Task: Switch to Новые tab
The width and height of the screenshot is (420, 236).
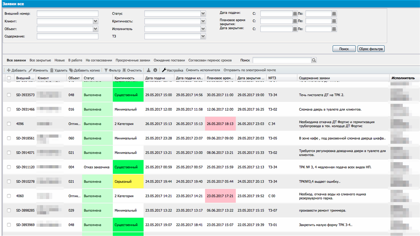Action: [x=60, y=60]
